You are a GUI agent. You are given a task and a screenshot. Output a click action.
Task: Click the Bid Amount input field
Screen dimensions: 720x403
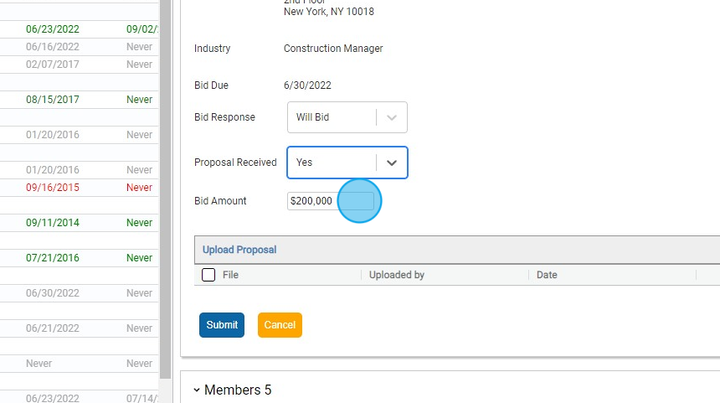click(x=330, y=201)
